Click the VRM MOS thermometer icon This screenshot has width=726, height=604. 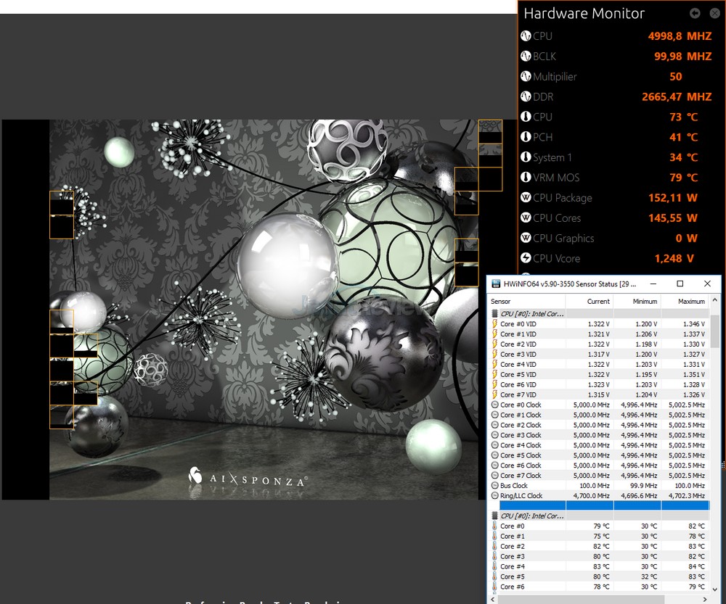(526, 178)
